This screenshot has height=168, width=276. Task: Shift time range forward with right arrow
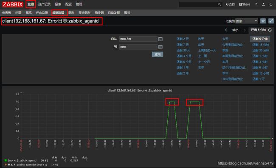click(245, 30)
